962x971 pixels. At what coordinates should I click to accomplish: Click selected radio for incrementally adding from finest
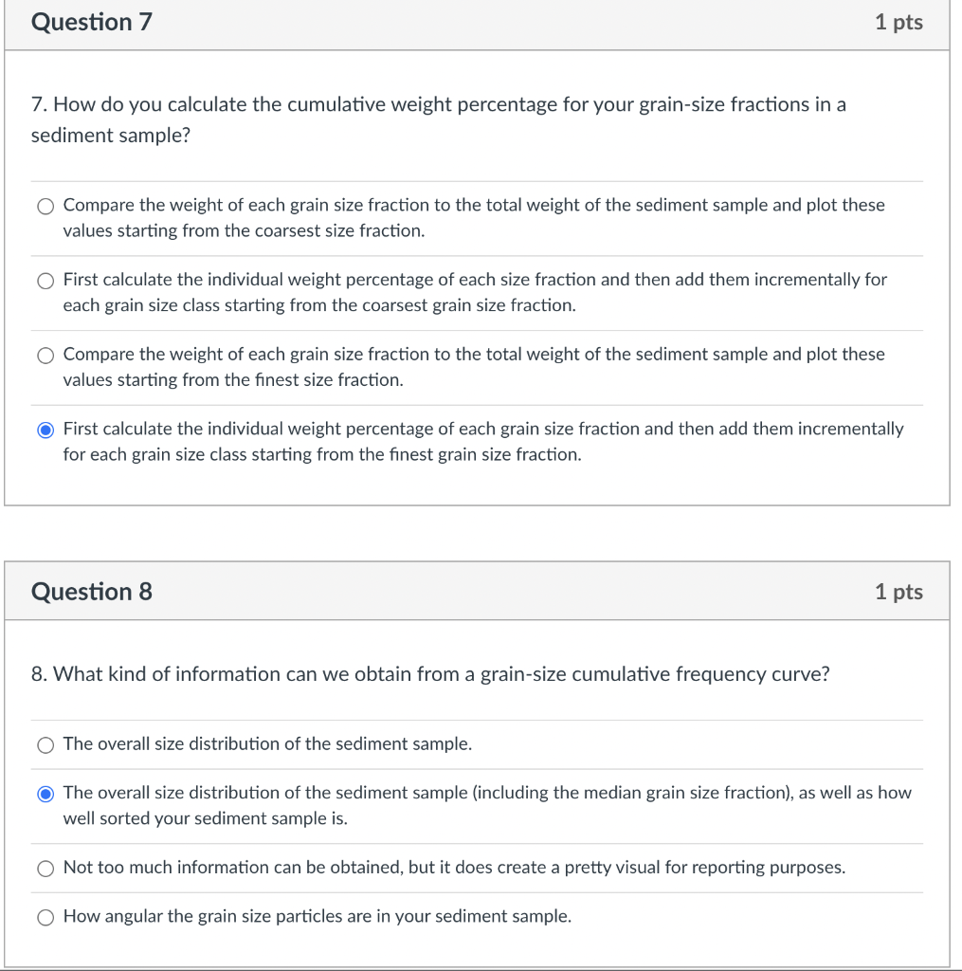(x=45, y=430)
